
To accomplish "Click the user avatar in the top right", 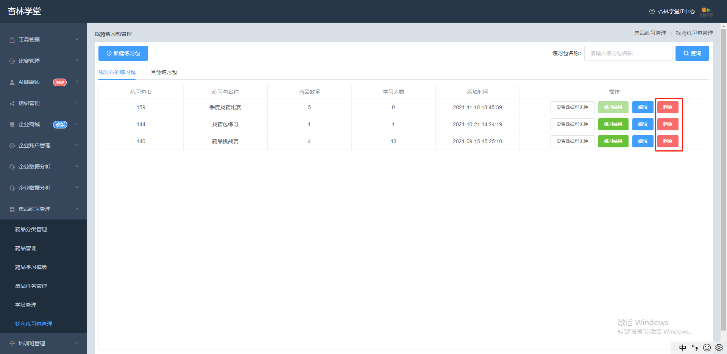I will point(706,11).
